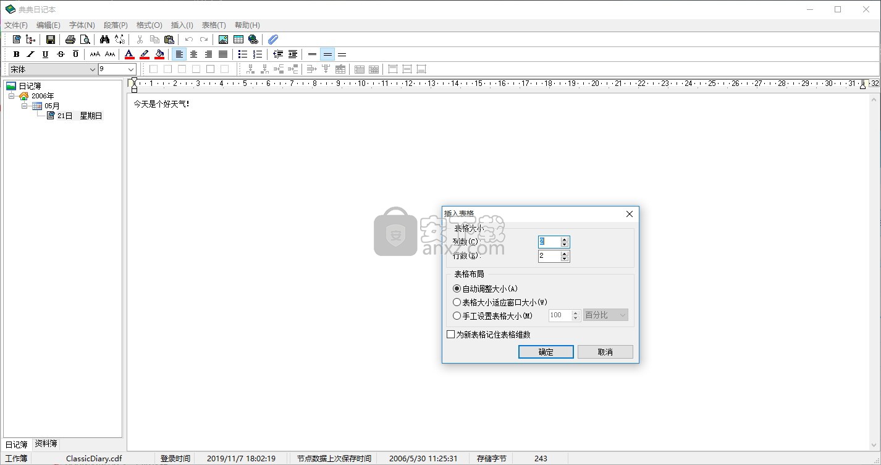Confirm the dialog with 确定

pos(546,352)
